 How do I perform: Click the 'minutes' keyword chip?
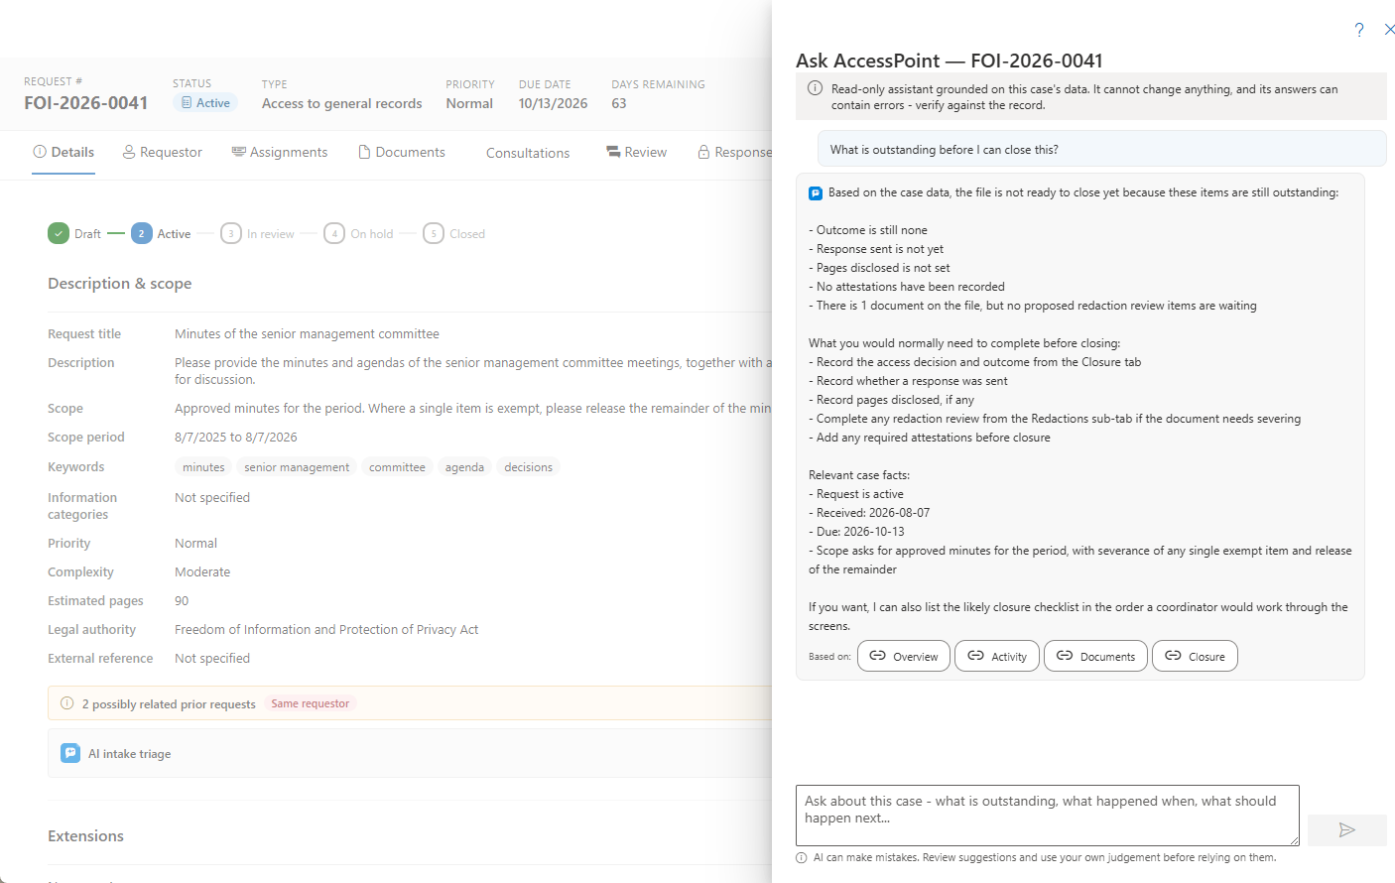pos(203,467)
